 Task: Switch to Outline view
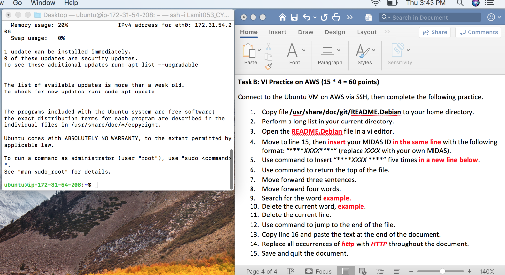click(x=380, y=271)
